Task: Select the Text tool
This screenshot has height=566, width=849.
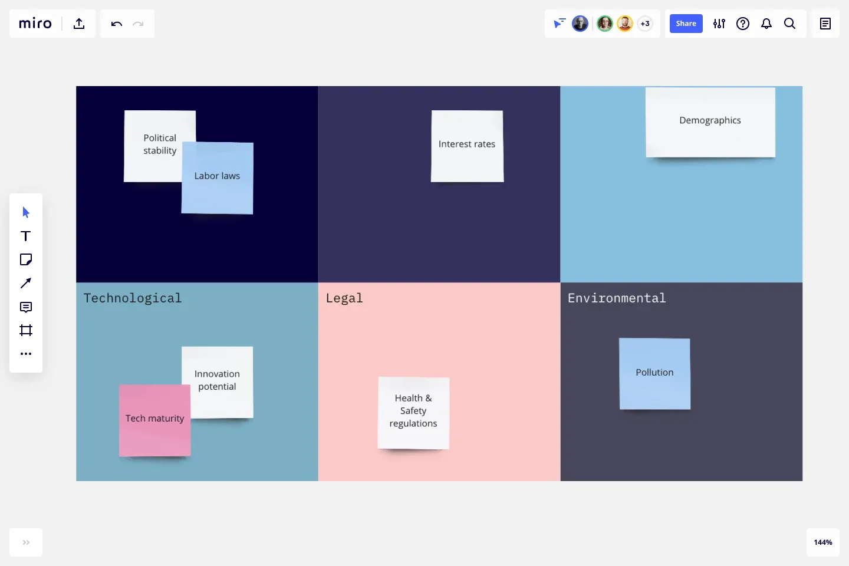Action: click(x=25, y=236)
